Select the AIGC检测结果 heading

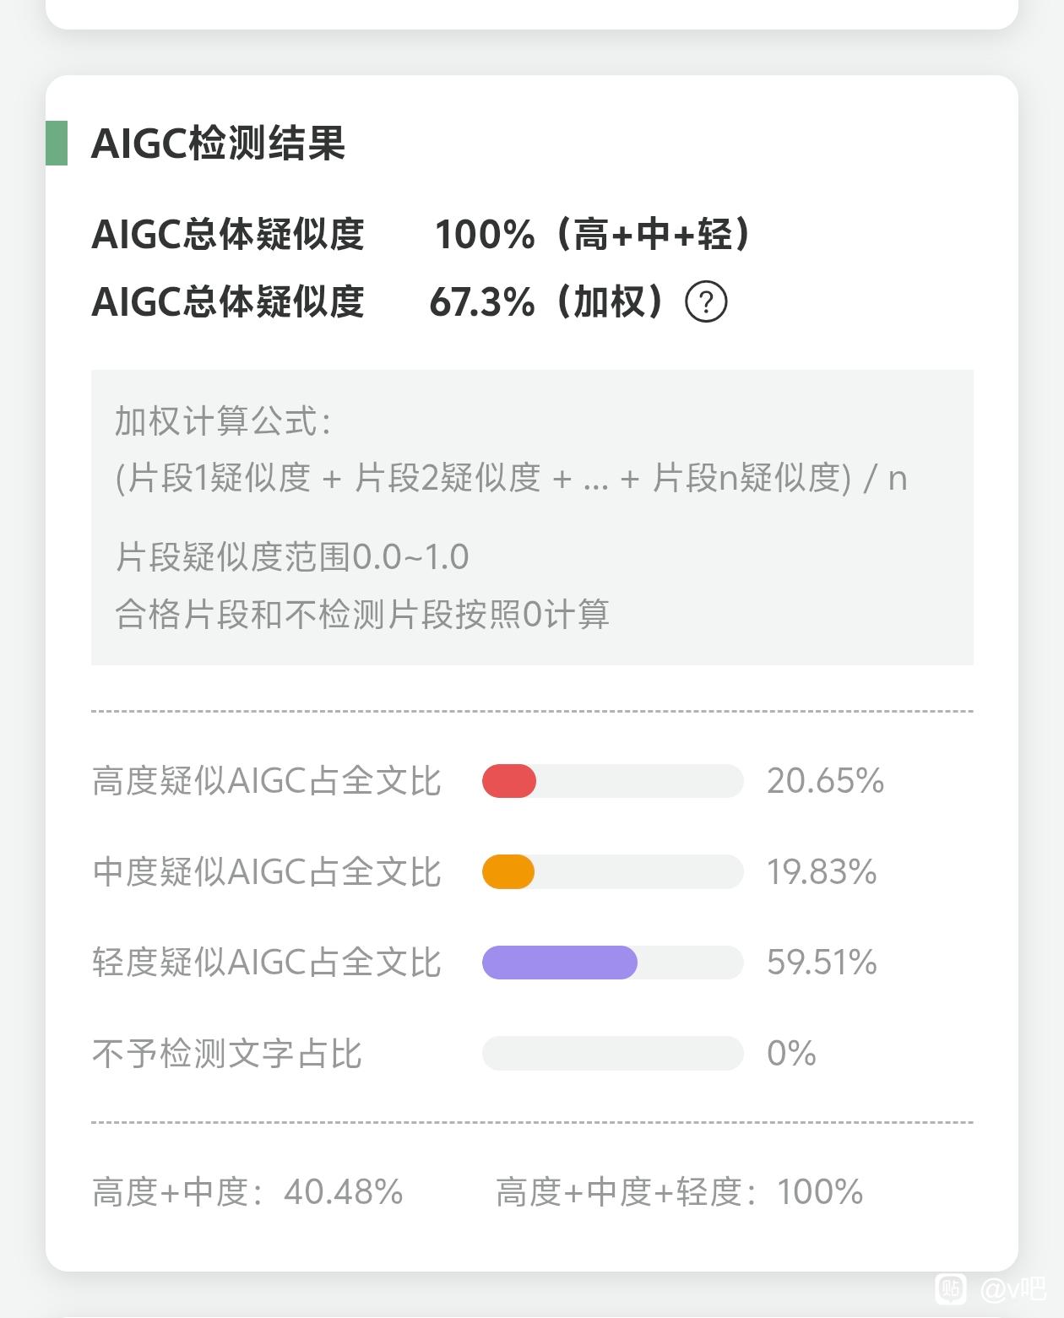tap(218, 144)
